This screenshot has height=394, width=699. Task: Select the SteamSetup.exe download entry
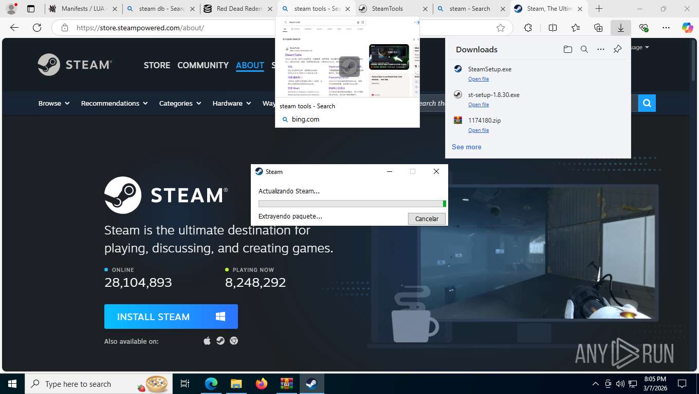coord(538,73)
